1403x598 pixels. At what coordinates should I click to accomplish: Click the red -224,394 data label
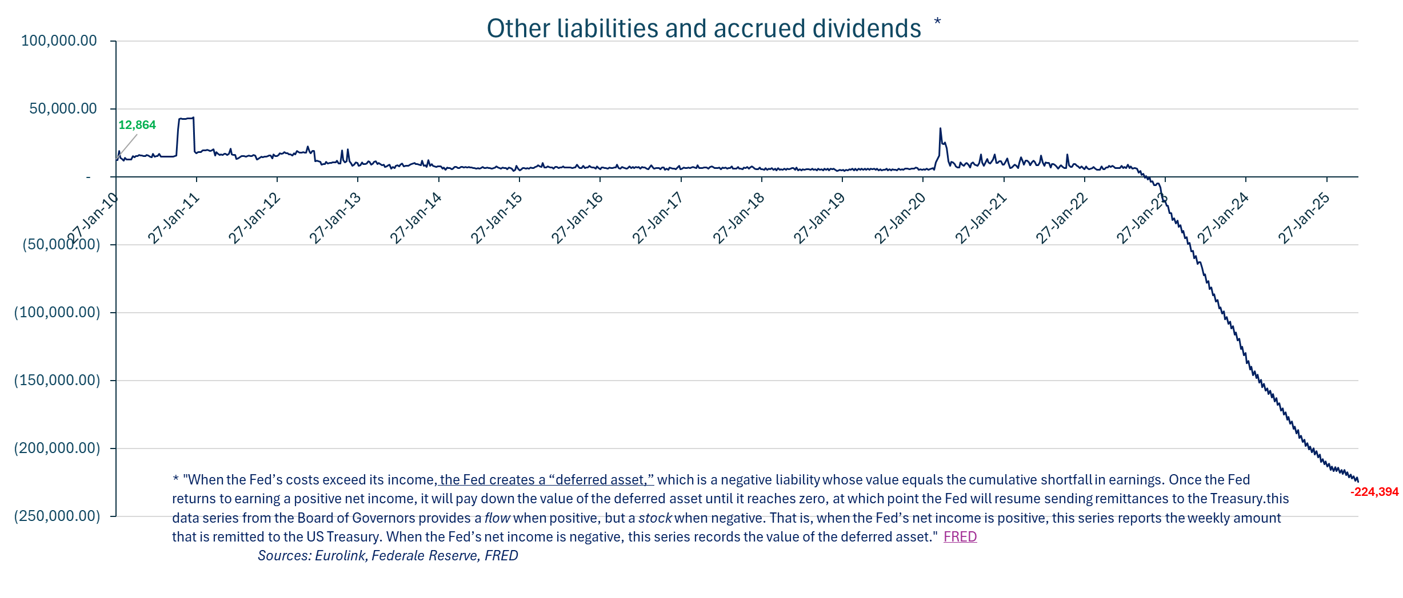point(1374,492)
